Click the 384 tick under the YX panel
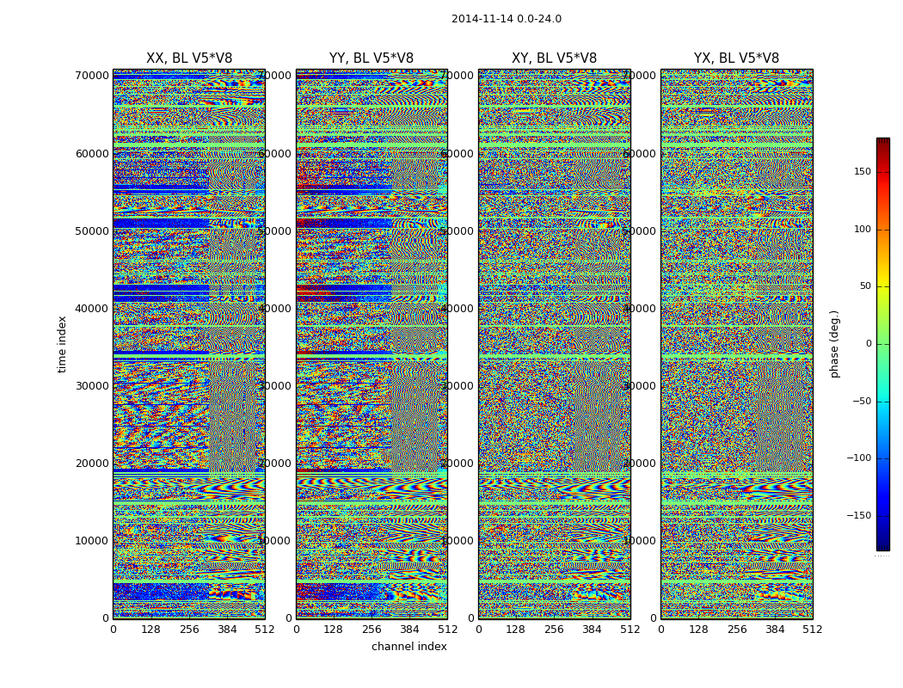903x688 pixels. (775, 630)
